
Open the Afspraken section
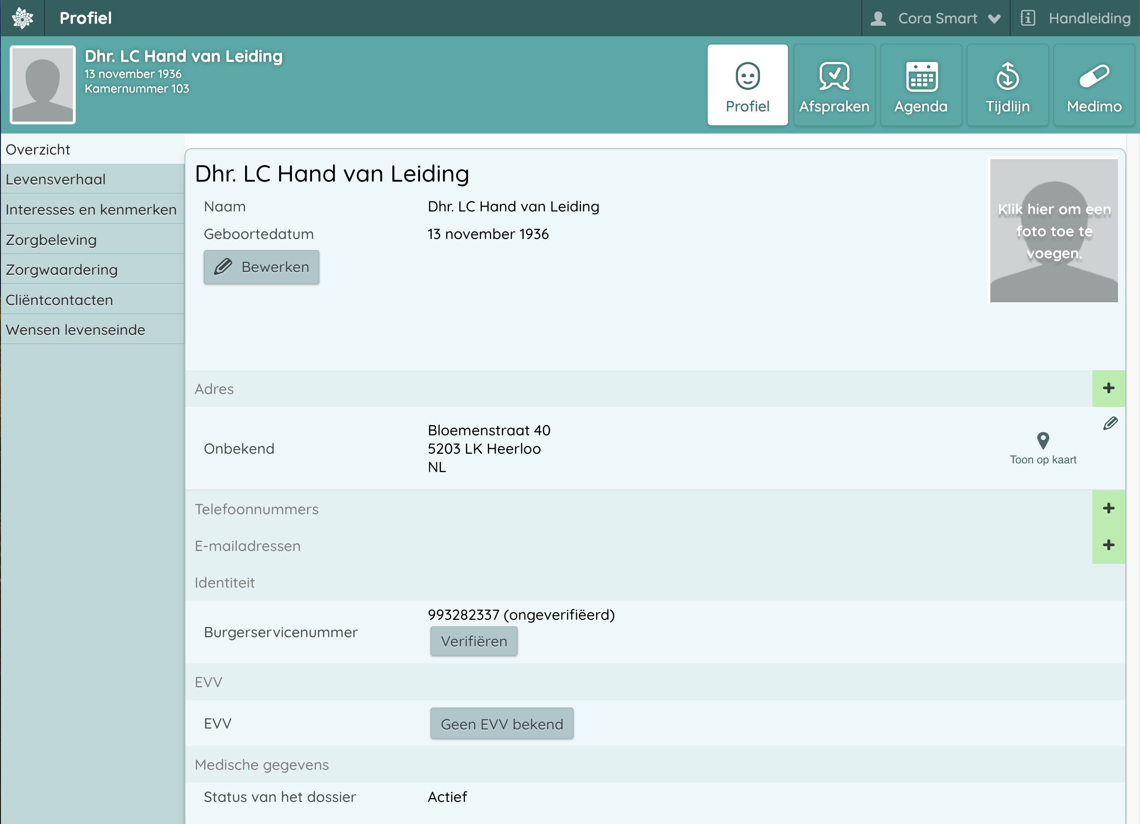click(834, 85)
